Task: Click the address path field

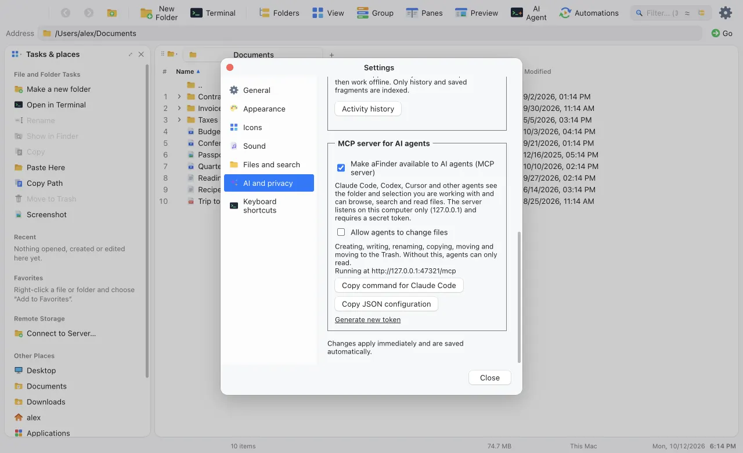Action: pos(369,33)
